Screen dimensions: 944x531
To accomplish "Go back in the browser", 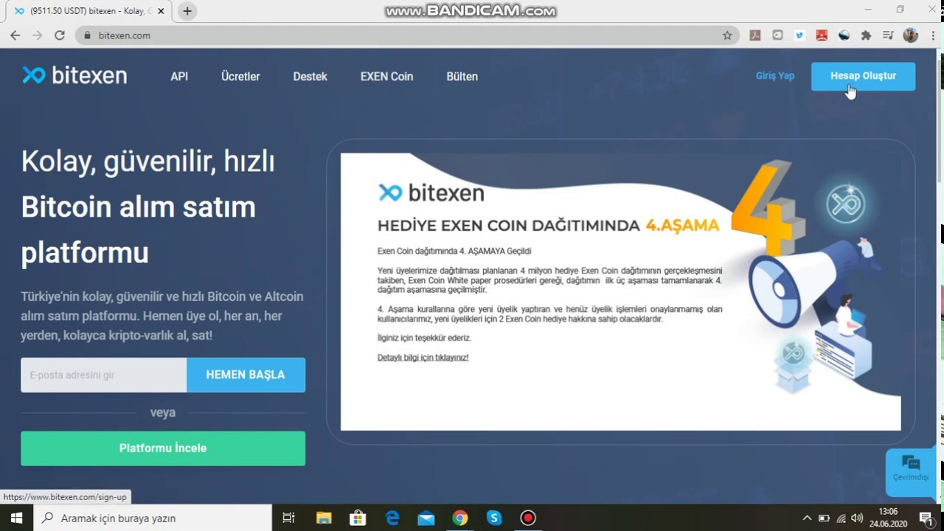I will tap(15, 35).
